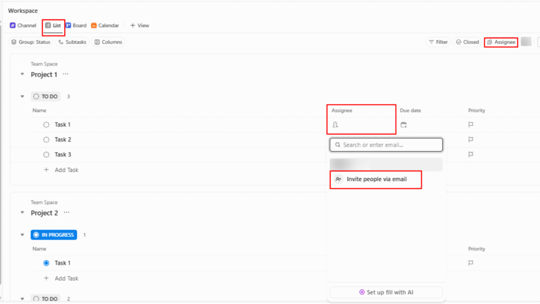Open the Calendar view tab

coord(105,25)
